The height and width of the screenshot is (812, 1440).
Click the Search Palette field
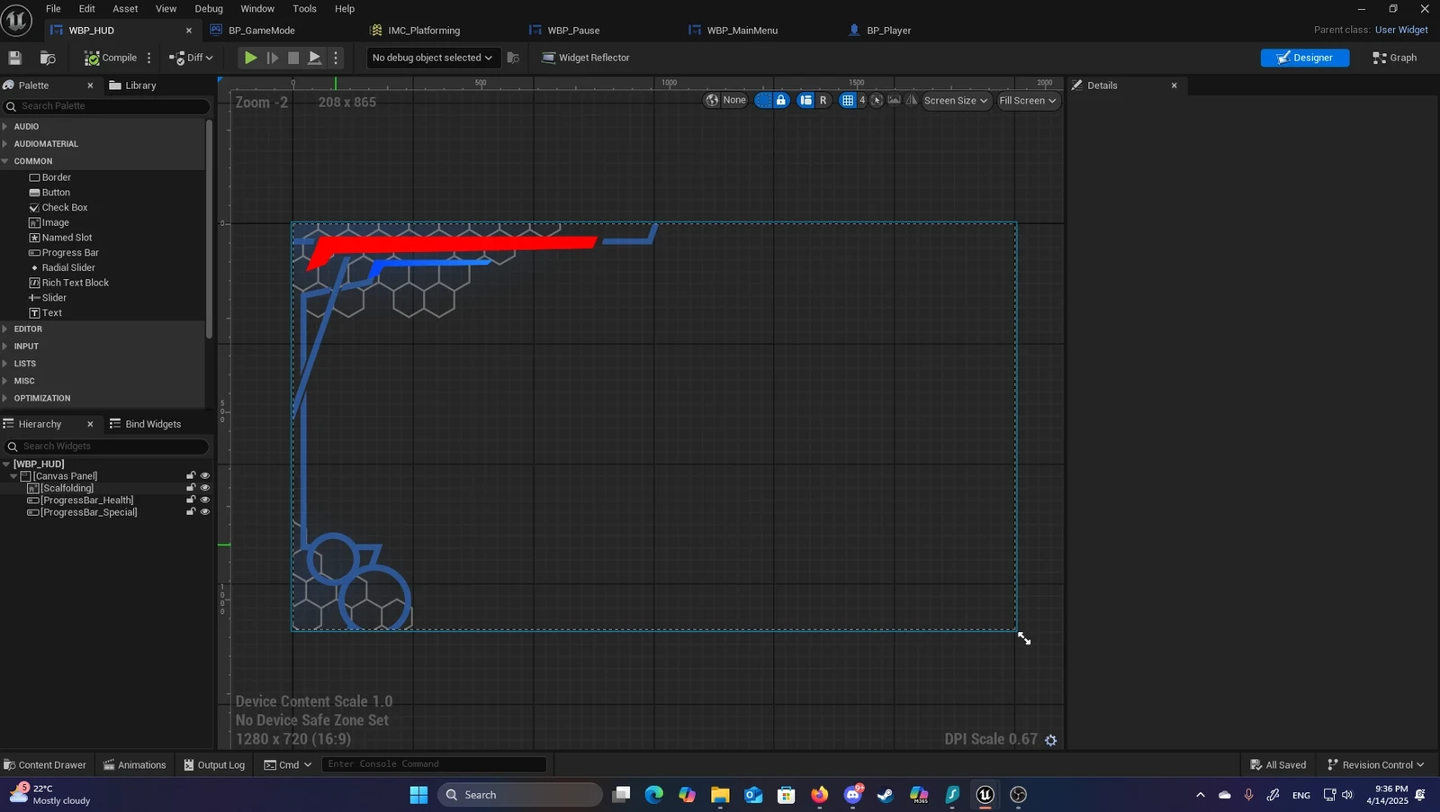point(106,106)
